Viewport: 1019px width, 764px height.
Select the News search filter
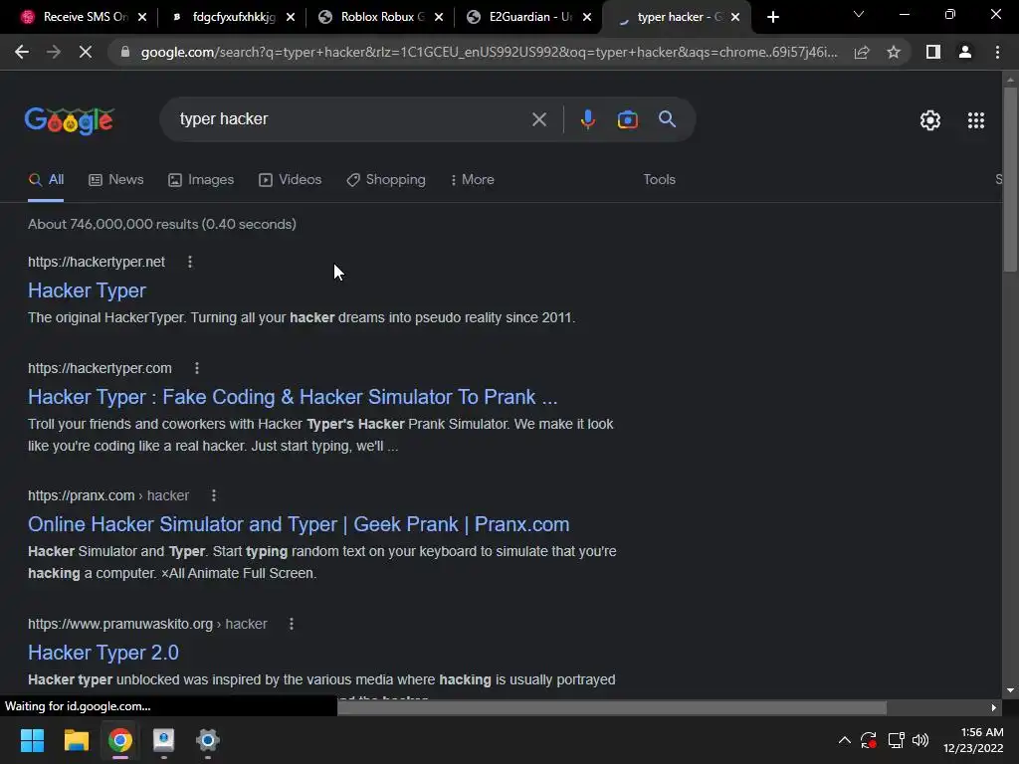pyautogui.click(x=115, y=180)
